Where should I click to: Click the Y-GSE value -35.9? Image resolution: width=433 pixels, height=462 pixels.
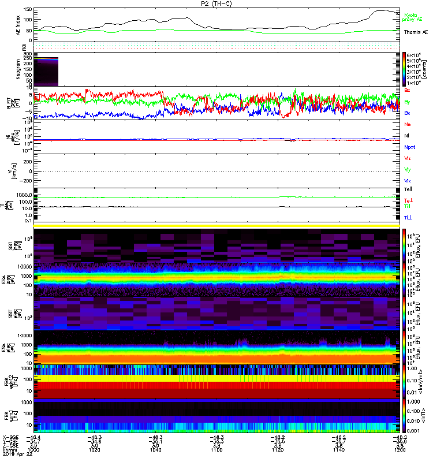point(400,441)
